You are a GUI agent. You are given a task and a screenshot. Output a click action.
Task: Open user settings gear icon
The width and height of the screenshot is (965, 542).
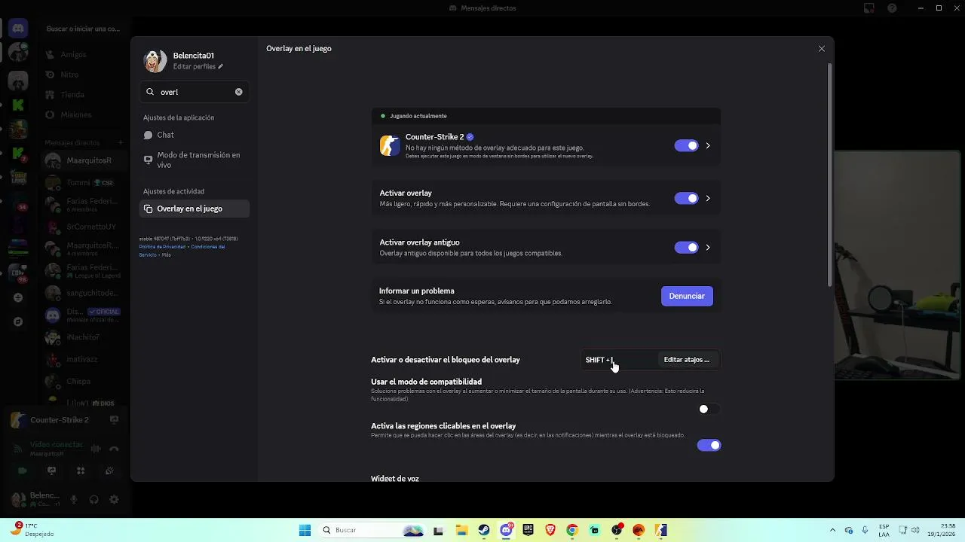point(114,499)
